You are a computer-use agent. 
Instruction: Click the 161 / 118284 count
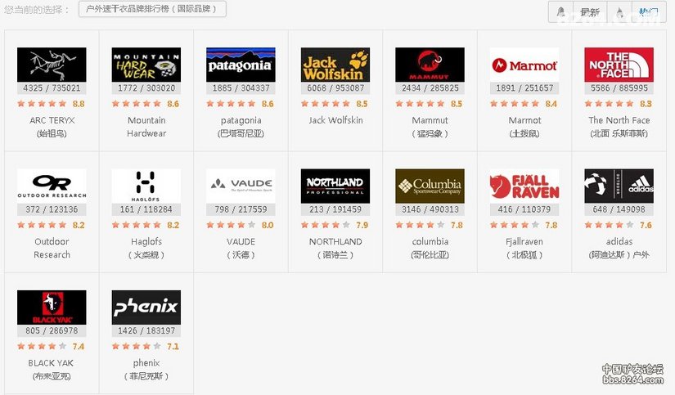[x=146, y=209]
